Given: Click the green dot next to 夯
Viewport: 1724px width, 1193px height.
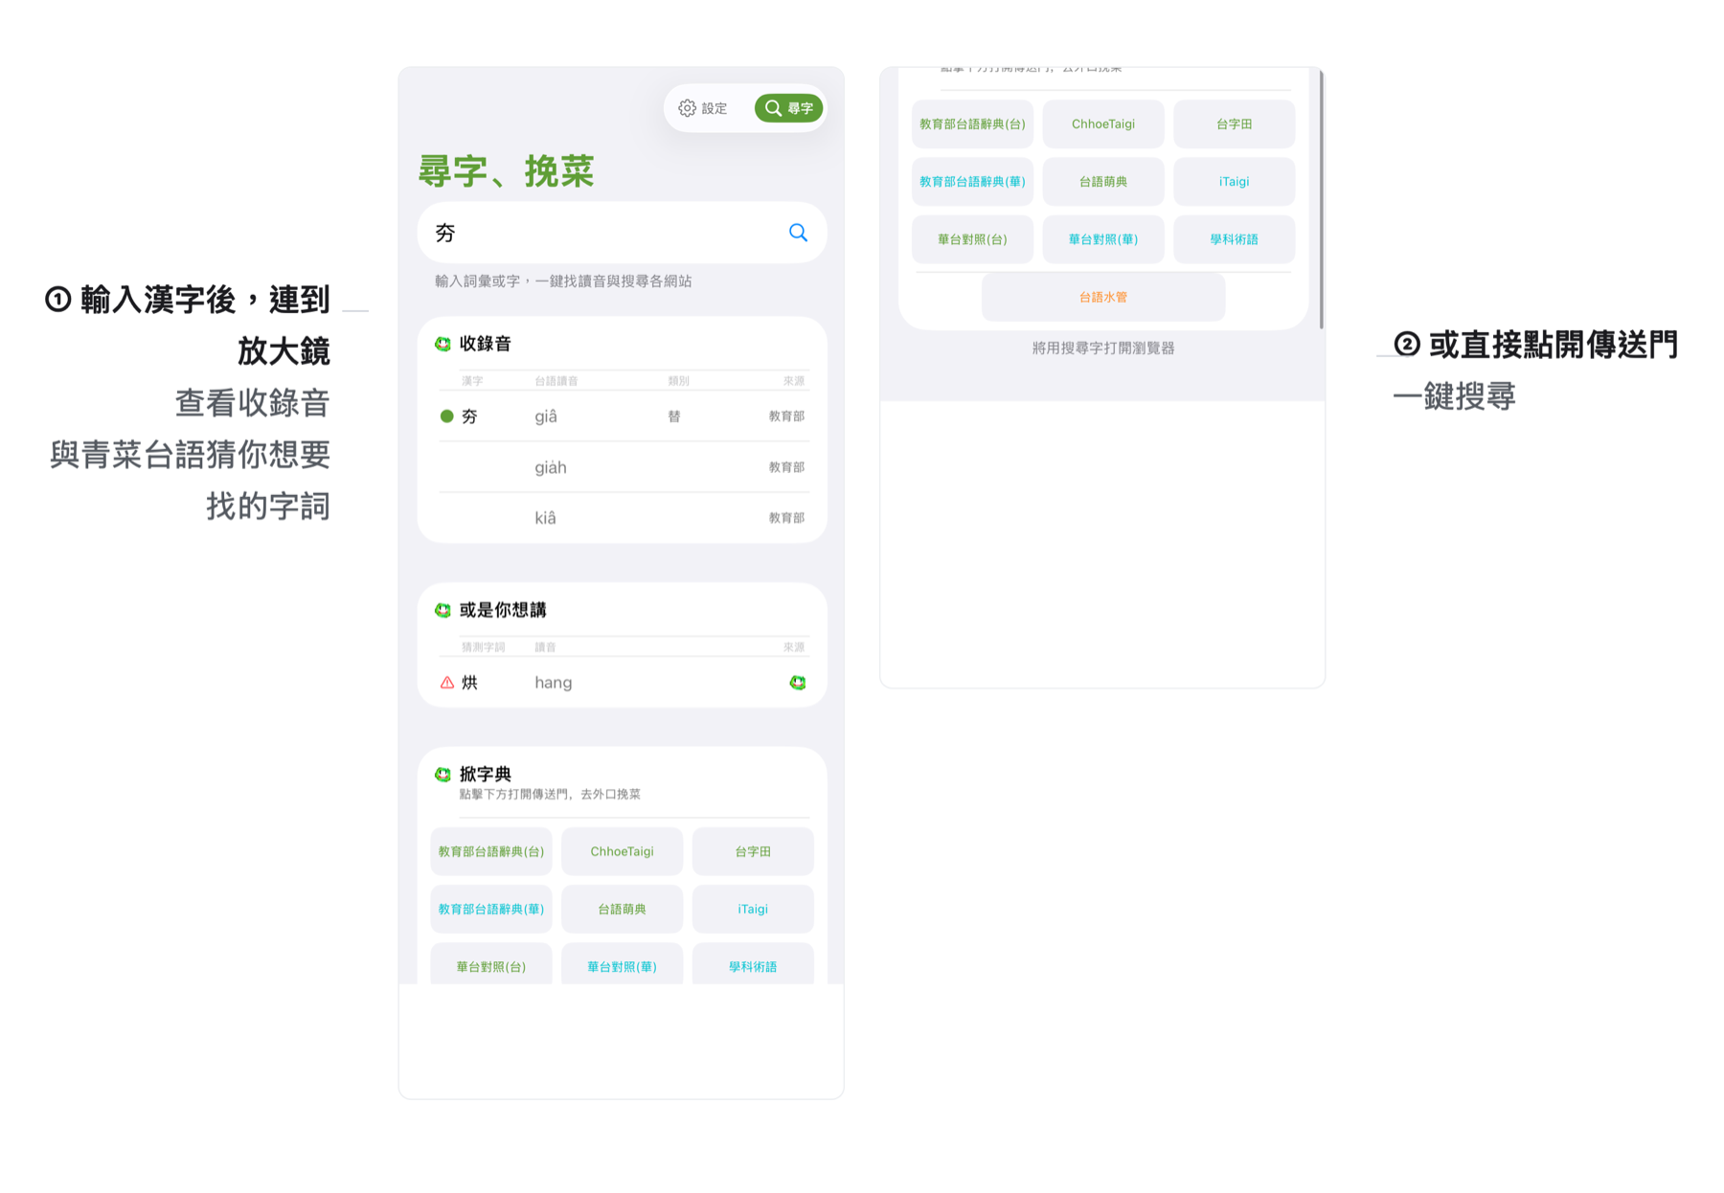Looking at the screenshot, I should coord(446,416).
